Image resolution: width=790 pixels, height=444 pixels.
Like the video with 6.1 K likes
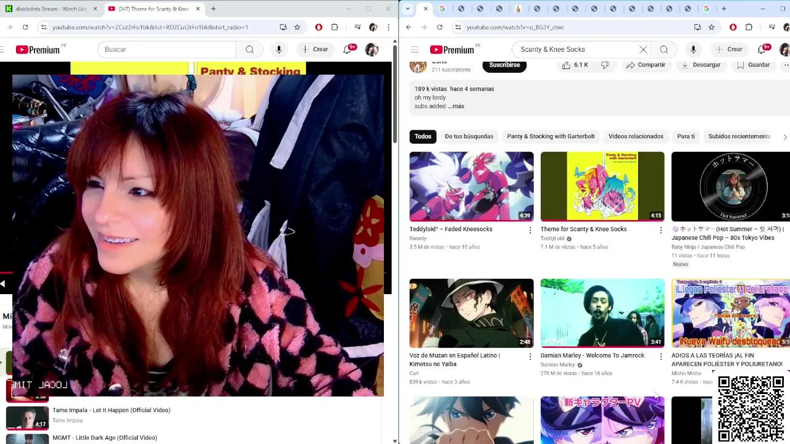click(x=575, y=65)
